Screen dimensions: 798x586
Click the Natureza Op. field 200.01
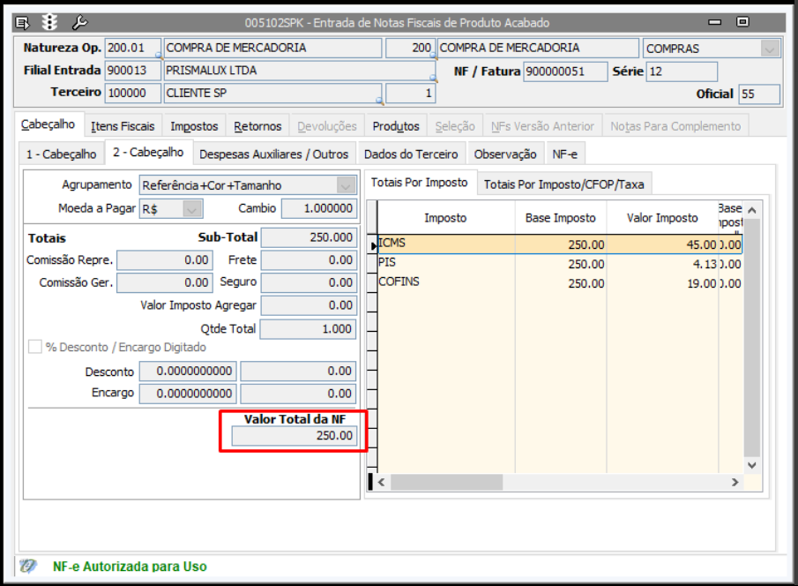pos(133,48)
